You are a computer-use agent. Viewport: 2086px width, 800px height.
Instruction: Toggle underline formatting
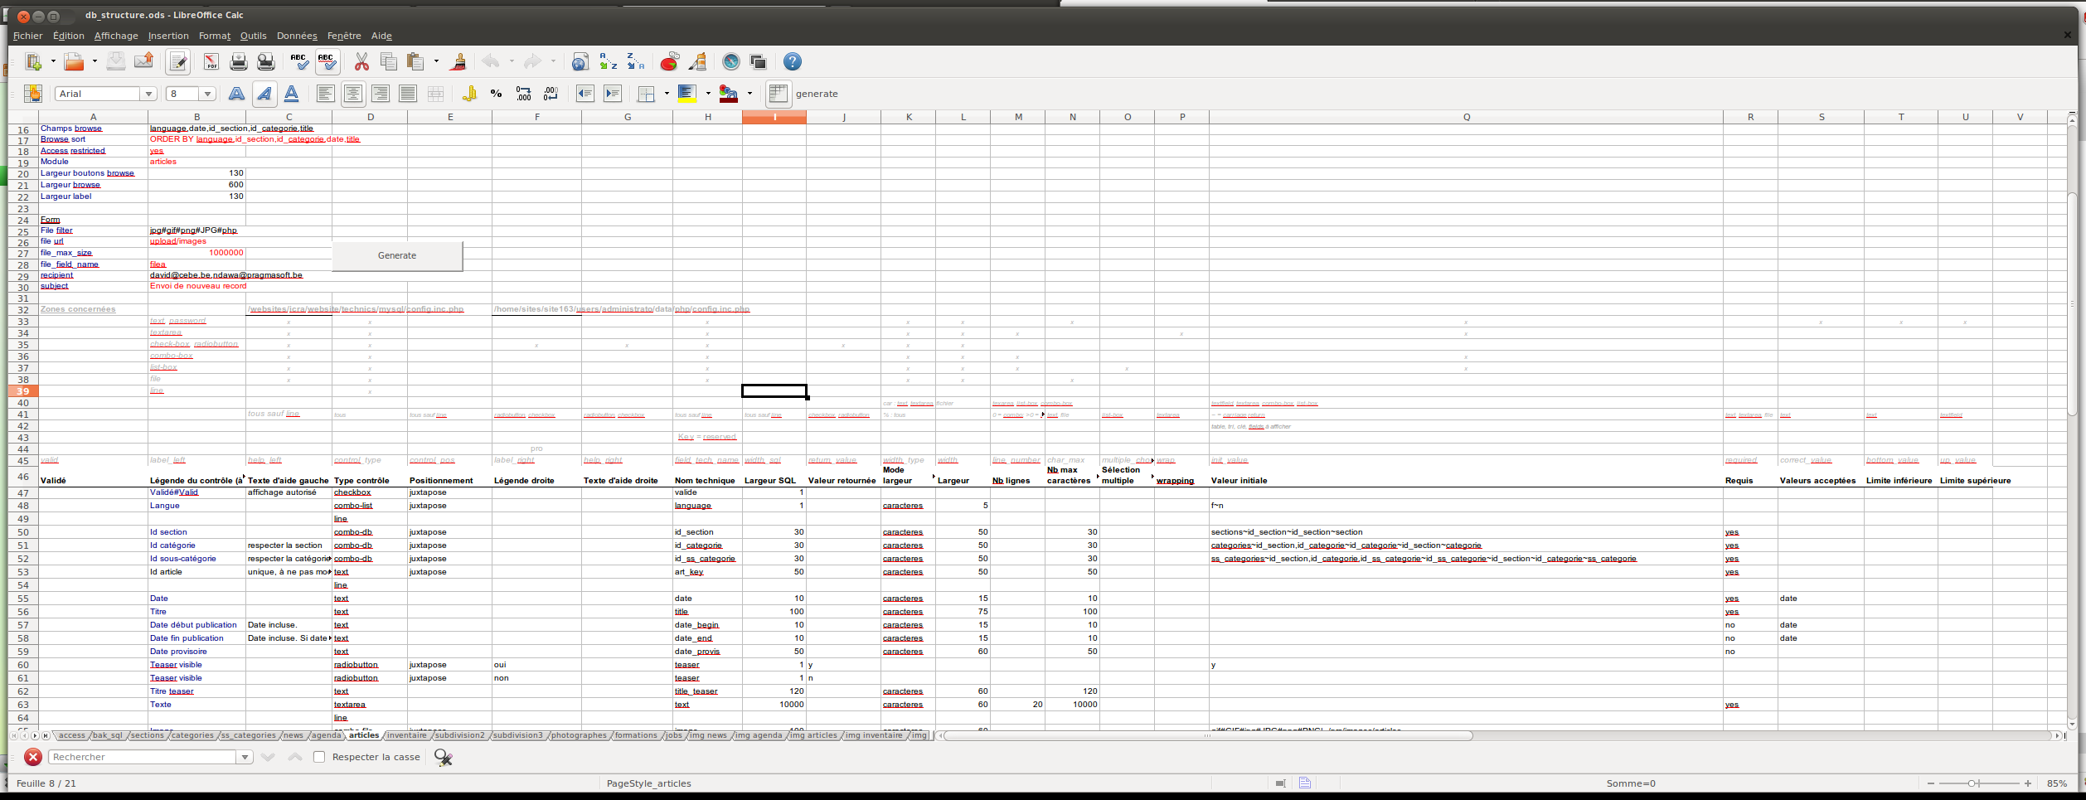tap(291, 94)
